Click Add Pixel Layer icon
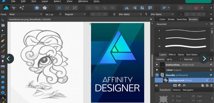This screenshot has height=103, width=214. (207, 85)
